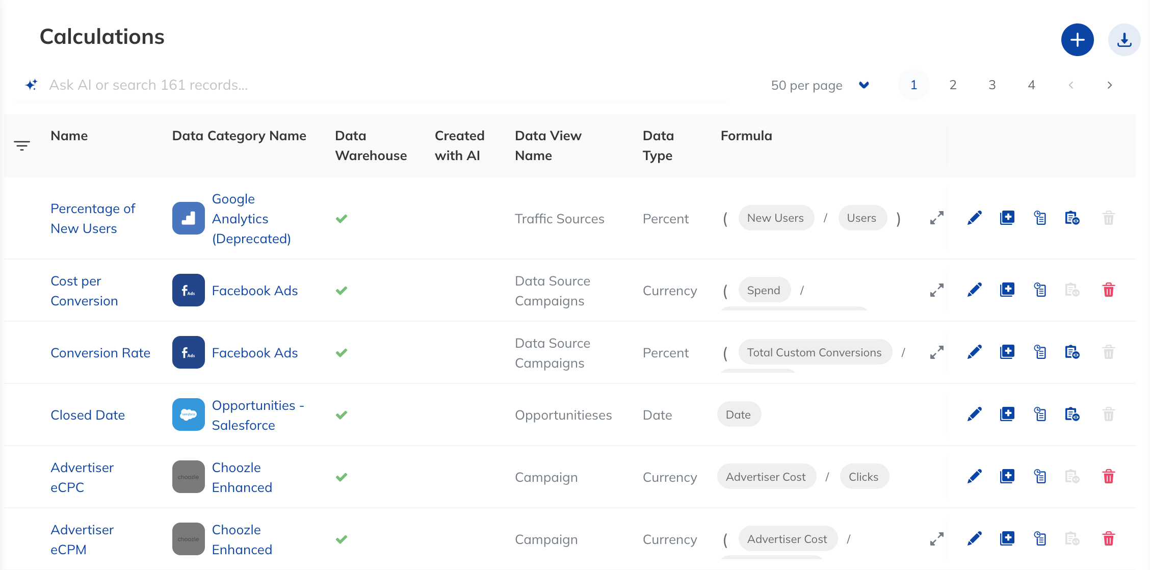Open the Closed Date calculation link
Screen dimensions: 1150x570
[x=88, y=415]
